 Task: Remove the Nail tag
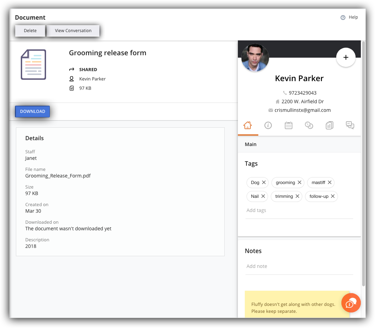click(263, 196)
